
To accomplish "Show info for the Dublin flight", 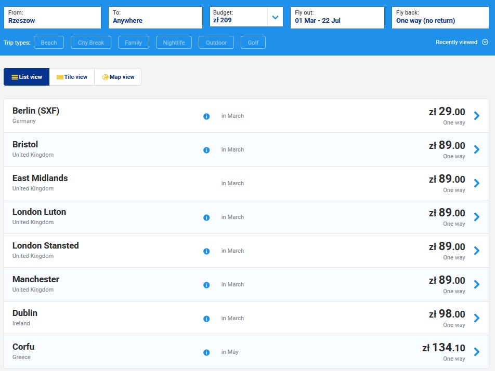I will [206, 319].
